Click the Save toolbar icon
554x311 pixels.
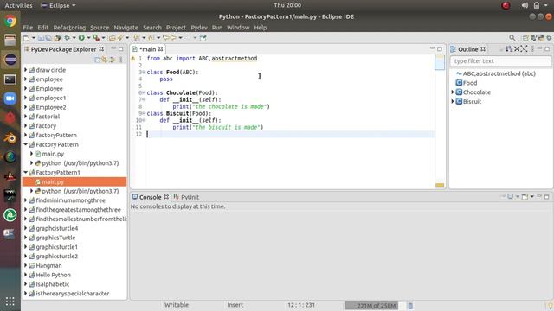[41, 38]
